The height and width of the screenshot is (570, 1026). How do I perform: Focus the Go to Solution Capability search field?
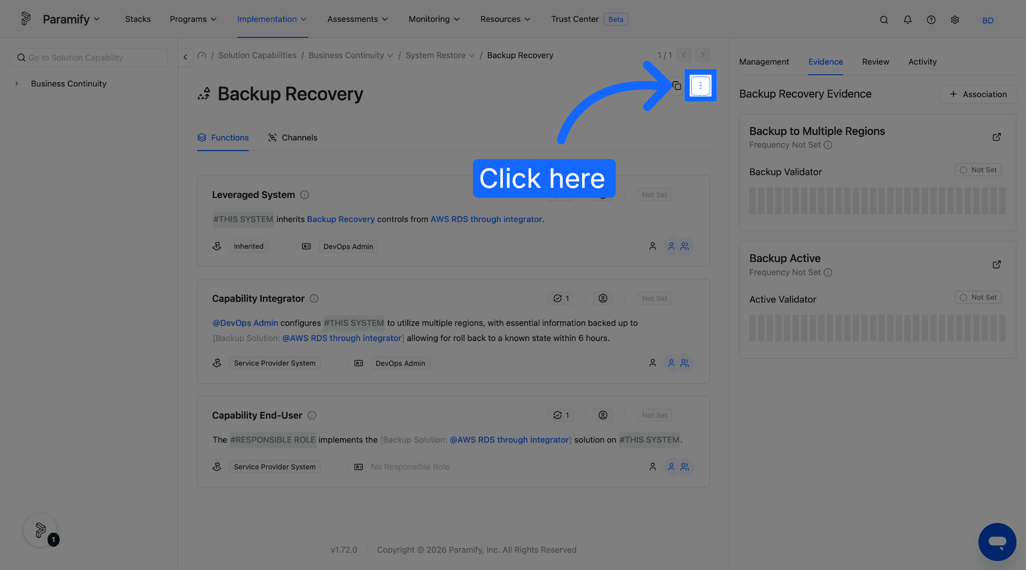coord(89,58)
